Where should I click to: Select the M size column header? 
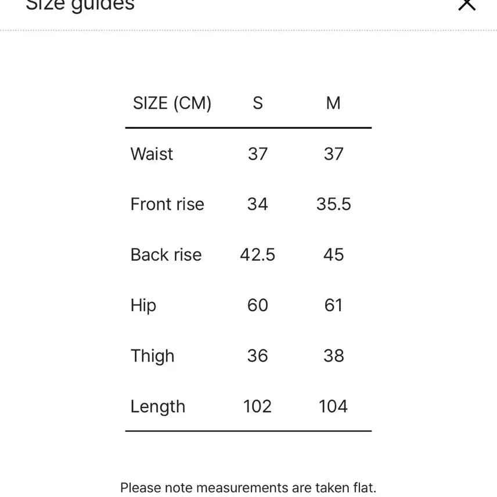333,103
